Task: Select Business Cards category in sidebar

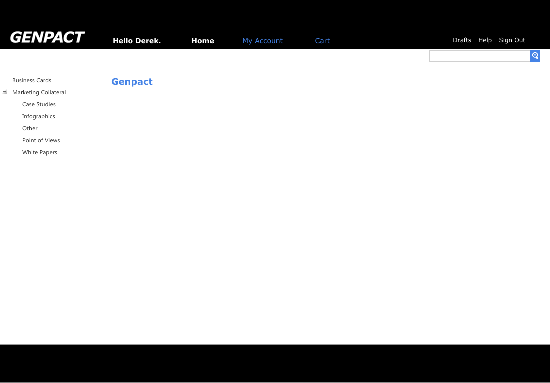Action: pos(32,80)
